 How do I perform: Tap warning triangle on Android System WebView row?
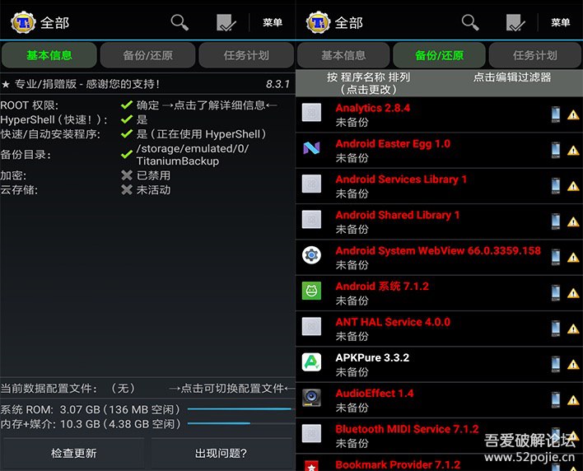click(573, 258)
